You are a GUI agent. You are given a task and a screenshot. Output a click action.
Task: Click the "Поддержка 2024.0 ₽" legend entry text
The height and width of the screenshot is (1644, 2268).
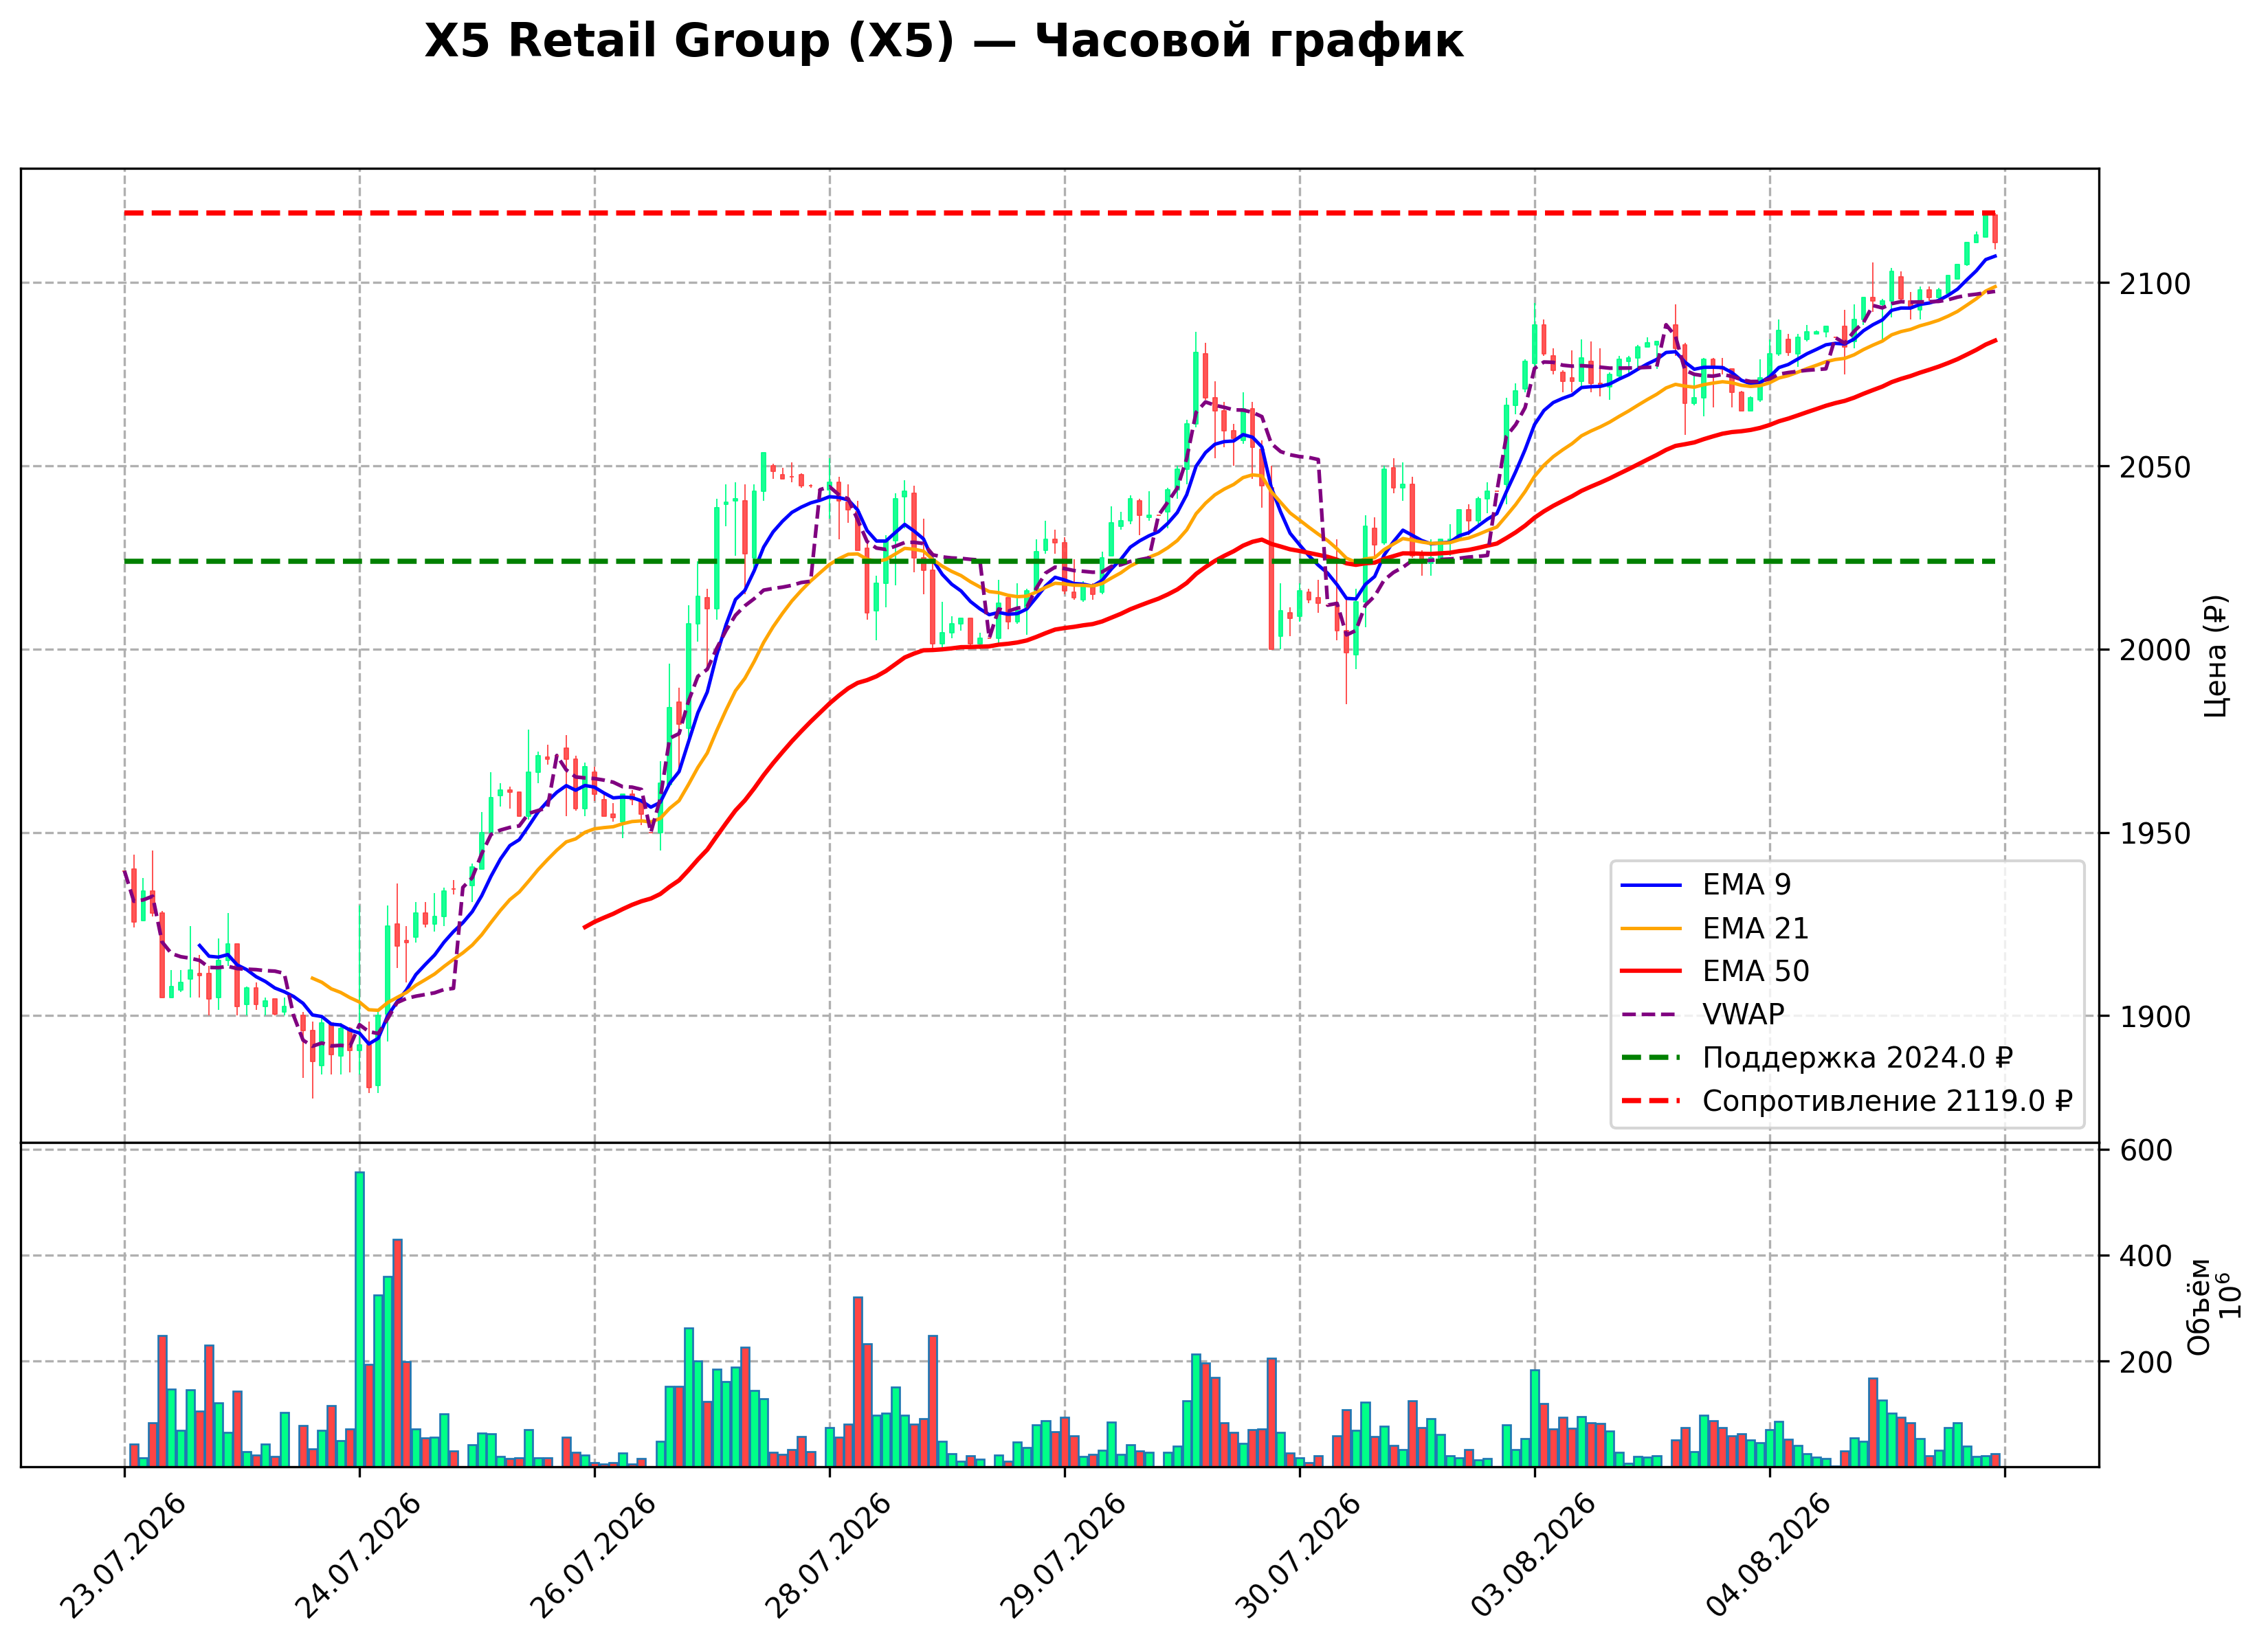click(1857, 1057)
